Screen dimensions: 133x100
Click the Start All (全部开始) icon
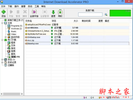34,12
